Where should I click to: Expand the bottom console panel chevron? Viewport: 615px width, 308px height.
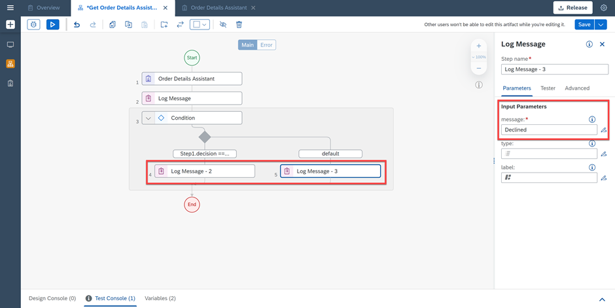tap(602, 299)
